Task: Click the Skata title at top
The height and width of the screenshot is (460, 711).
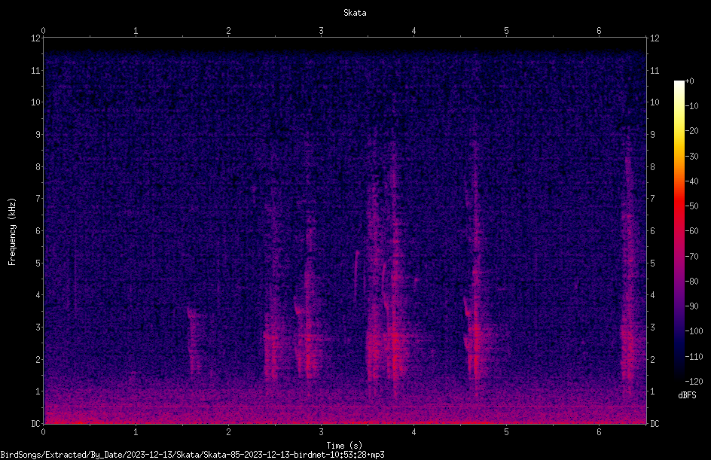Action: coord(355,13)
